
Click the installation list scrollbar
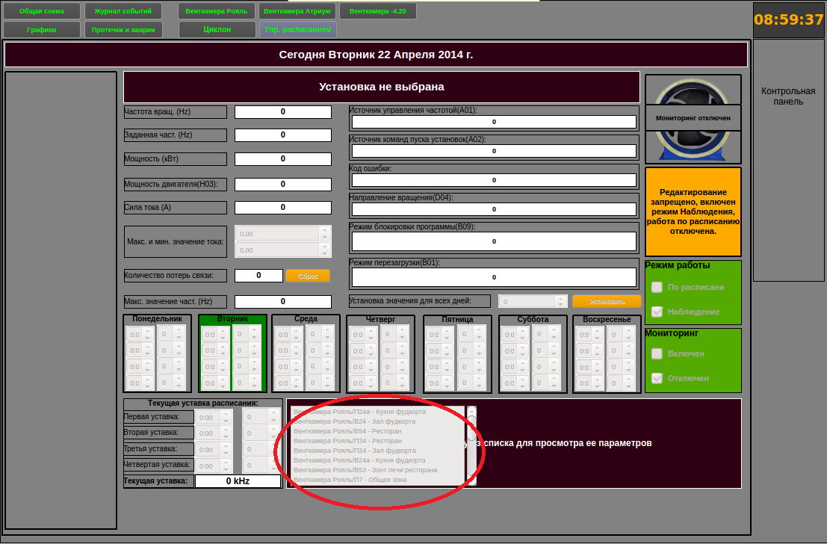pyautogui.click(x=471, y=445)
